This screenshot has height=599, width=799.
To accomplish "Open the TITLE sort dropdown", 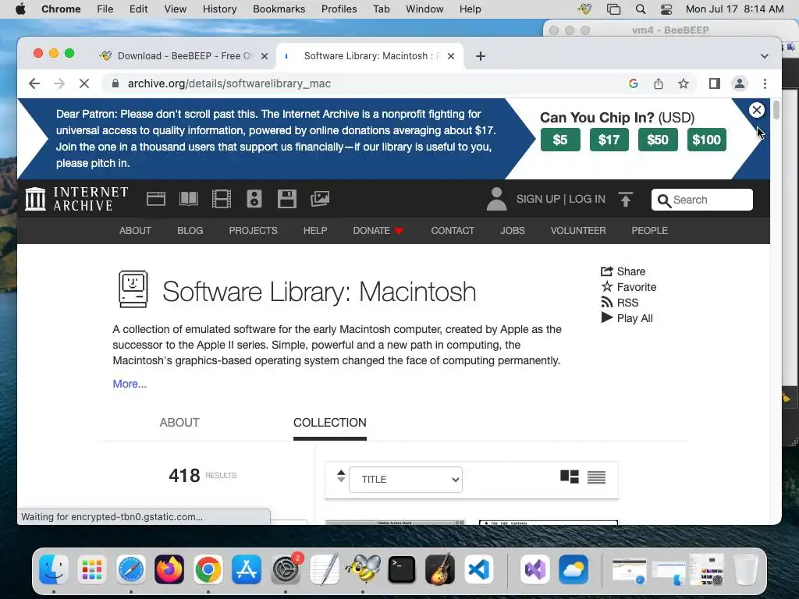I will [x=406, y=480].
